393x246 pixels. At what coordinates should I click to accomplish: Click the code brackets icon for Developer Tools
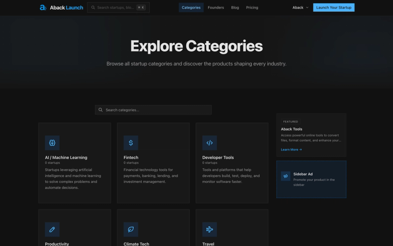pyautogui.click(x=209, y=143)
